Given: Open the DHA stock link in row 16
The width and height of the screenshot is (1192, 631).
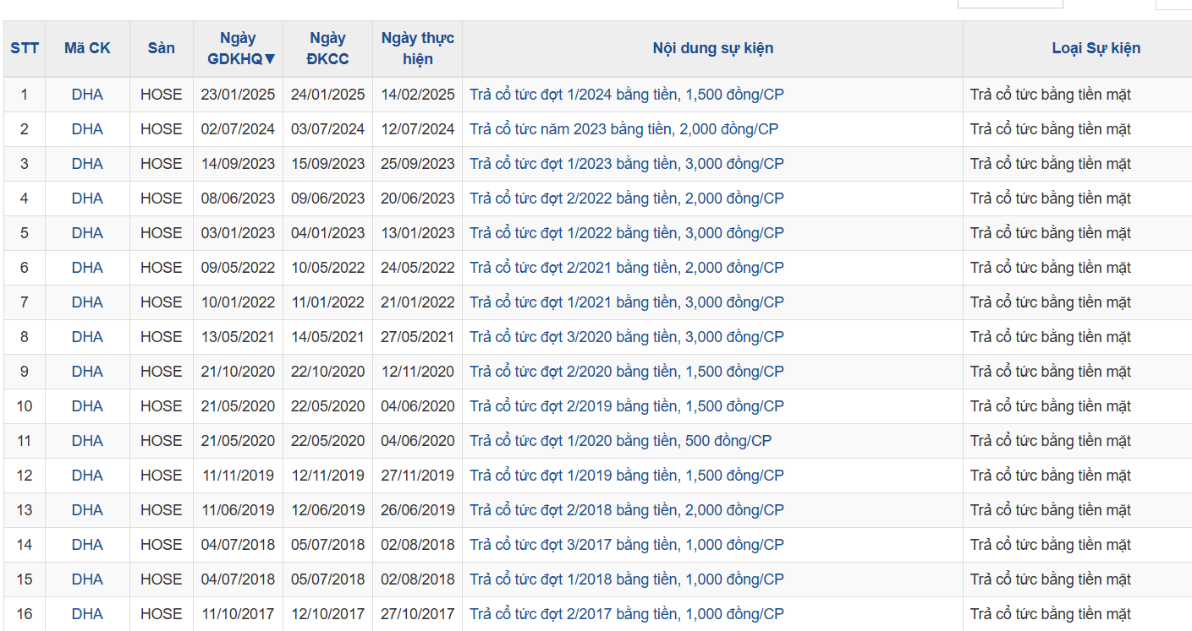Looking at the screenshot, I should click(87, 614).
